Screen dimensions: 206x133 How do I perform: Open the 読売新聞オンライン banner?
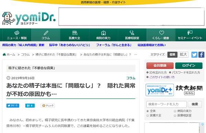(x=189, y=90)
